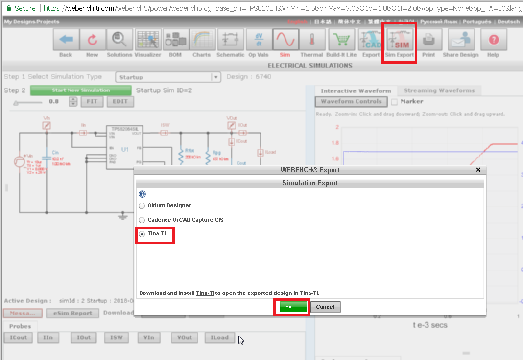Click the ISW probe button

click(x=117, y=337)
